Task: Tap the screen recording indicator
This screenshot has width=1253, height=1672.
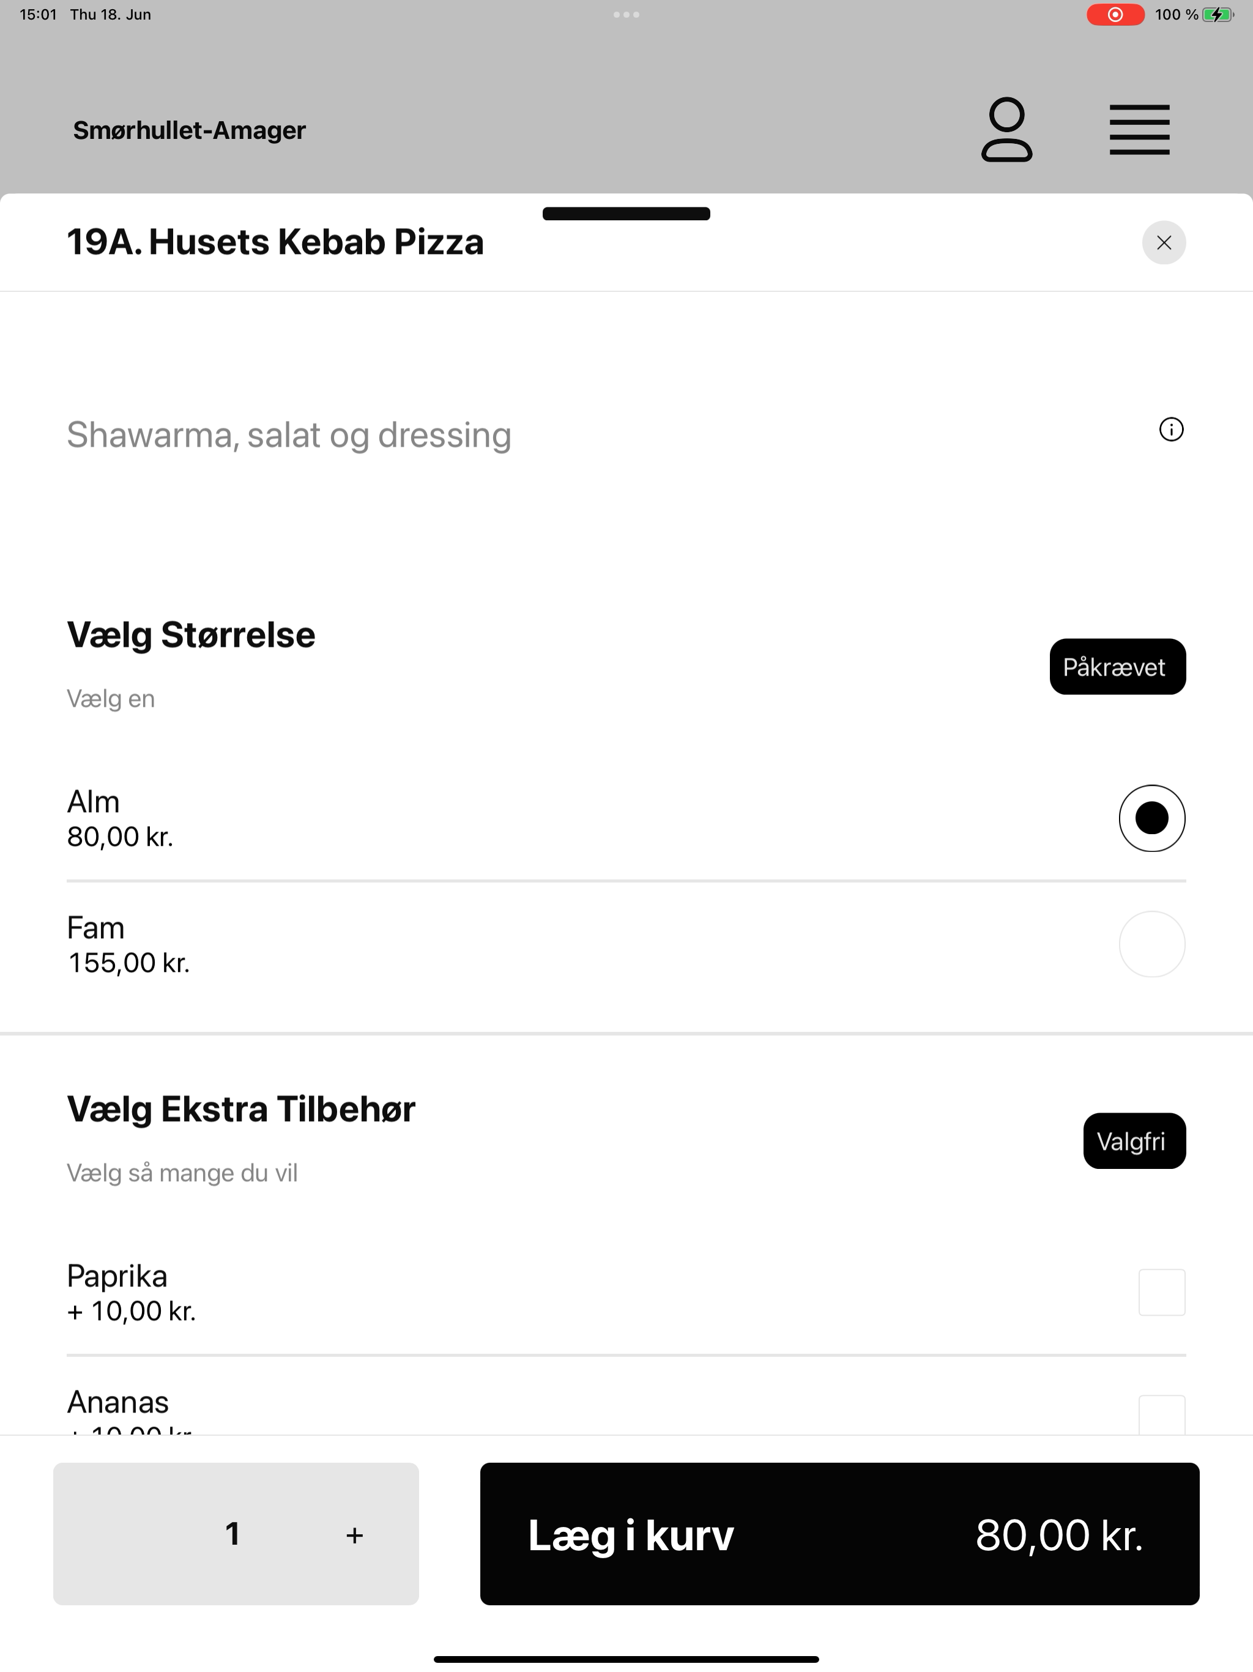Action: click(1115, 14)
